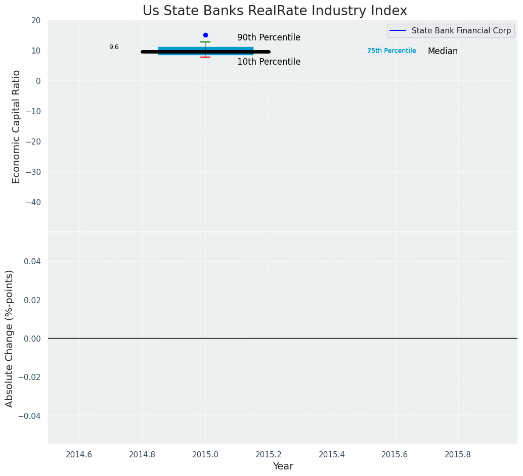Click the Economic Capital Ratio axis label
The image size is (523, 476).
(x=17, y=126)
